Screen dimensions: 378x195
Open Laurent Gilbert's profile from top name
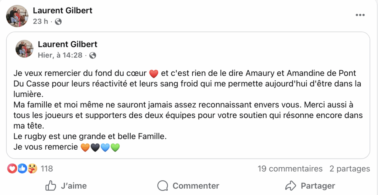click(x=62, y=10)
